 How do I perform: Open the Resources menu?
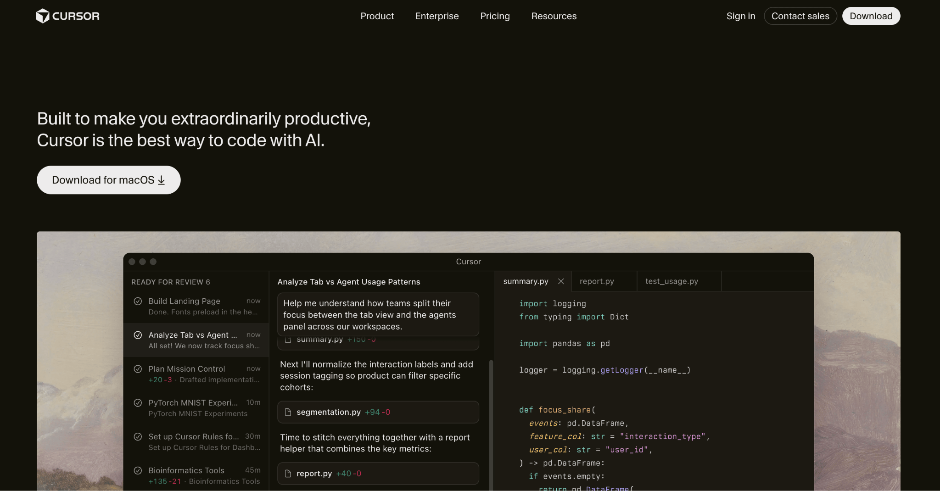554,16
